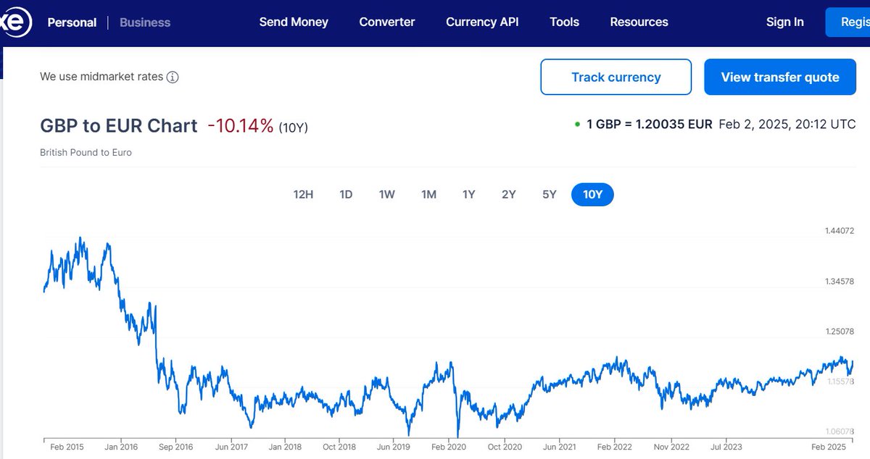Select the -10.14% change figure
Screen dimensions: 870x459
[x=241, y=126]
